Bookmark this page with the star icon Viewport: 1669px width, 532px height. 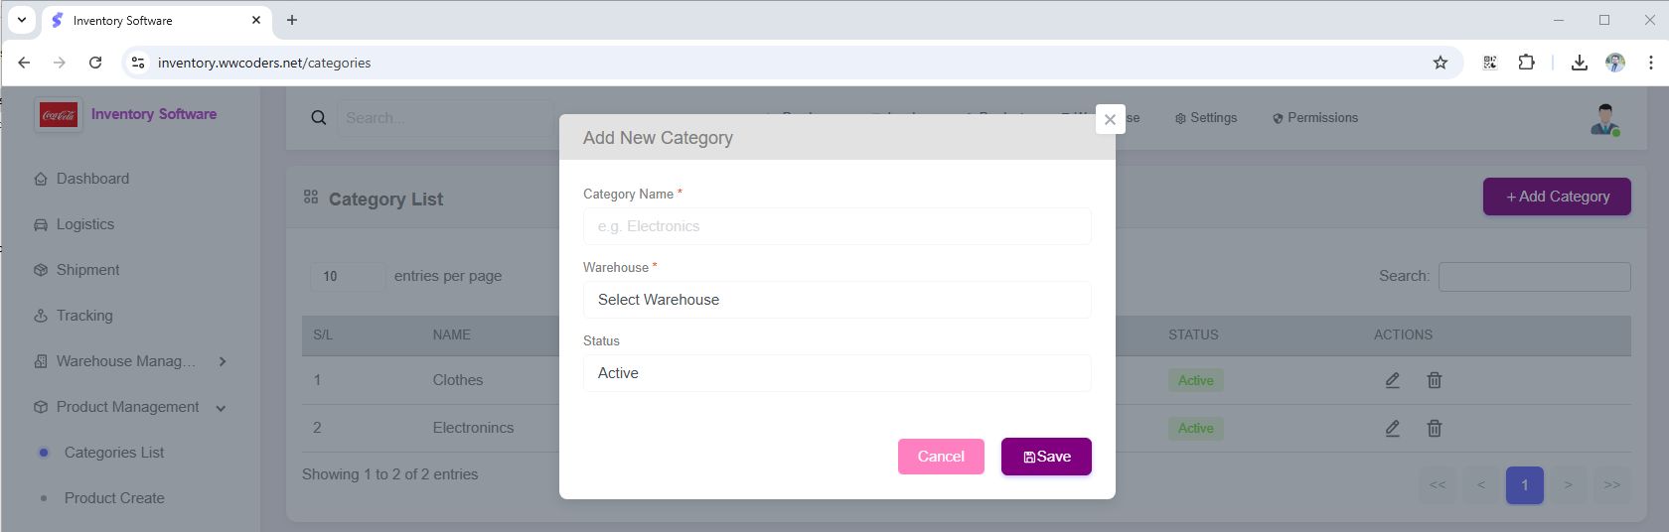(1441, 63)
